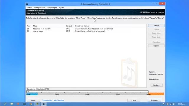Screen dimensions: 189x106
Task: Click the Título column header
Action: click(x=35, y=26)
